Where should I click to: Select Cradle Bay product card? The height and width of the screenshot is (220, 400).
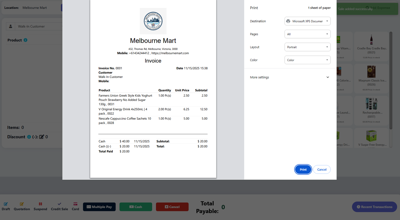point(371,46)
